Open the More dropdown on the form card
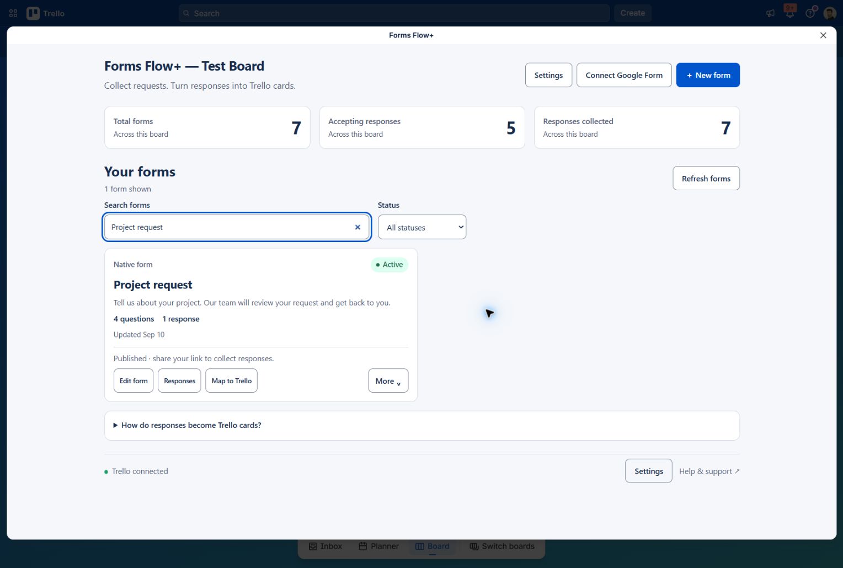The width and height of the screenshot is (843, 568). click(388, 381)
